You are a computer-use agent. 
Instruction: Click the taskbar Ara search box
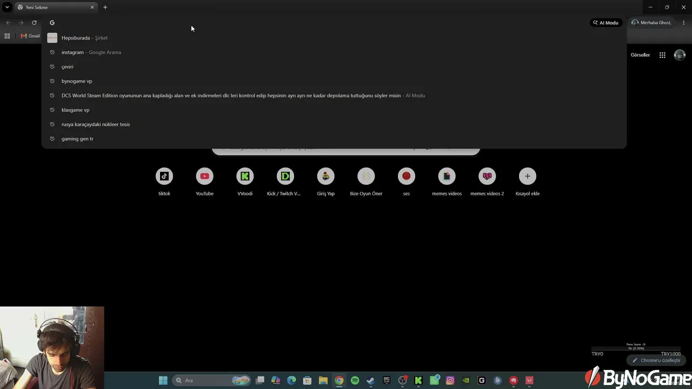[x=212, y=380]
